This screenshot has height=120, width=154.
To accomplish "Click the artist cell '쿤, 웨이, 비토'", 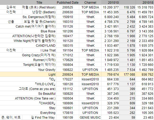I will (11, 117).
